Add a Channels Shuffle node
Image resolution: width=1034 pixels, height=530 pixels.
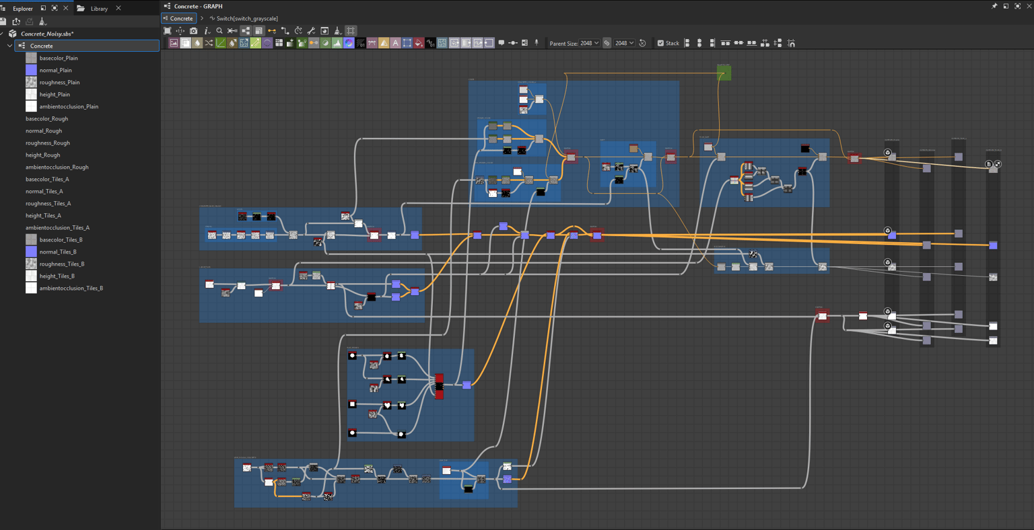tap(209, 43)
